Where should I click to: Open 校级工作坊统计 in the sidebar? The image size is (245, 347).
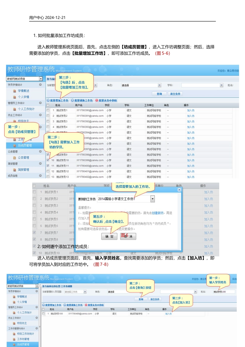coord(26,334)
